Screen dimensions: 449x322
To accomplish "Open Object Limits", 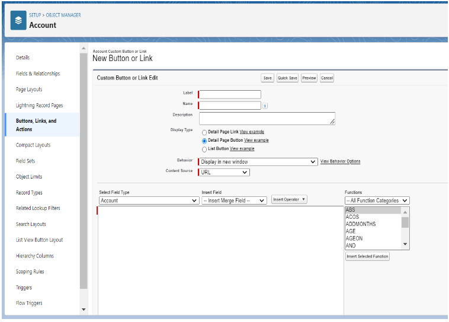I will pyautogui.click(x=29, y=177).
